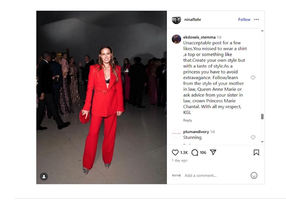Show tagged people icon on the photo
Screen dimensions: 286x205
point(44,176)
